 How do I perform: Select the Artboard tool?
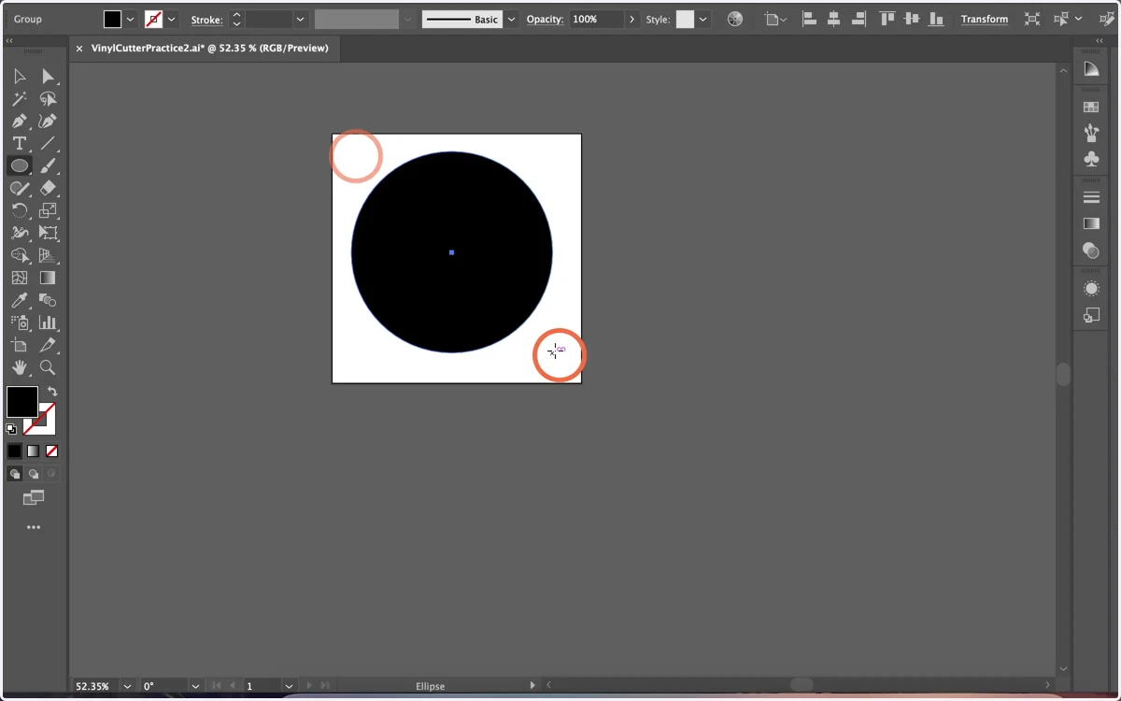pos(20,346)
